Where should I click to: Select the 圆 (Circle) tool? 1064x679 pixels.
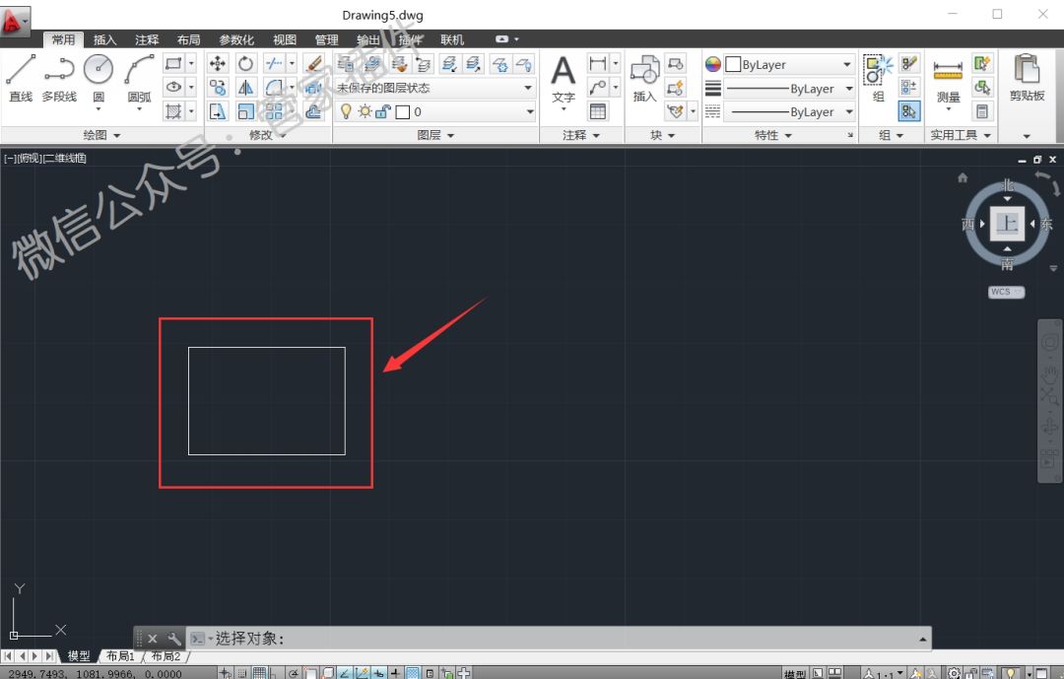pos(99,78)
